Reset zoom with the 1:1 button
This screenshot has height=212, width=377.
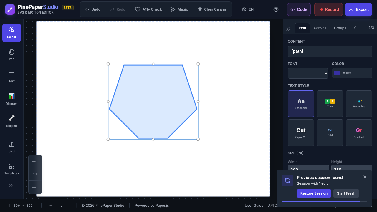pyautogui.click(x=35, y=174)
